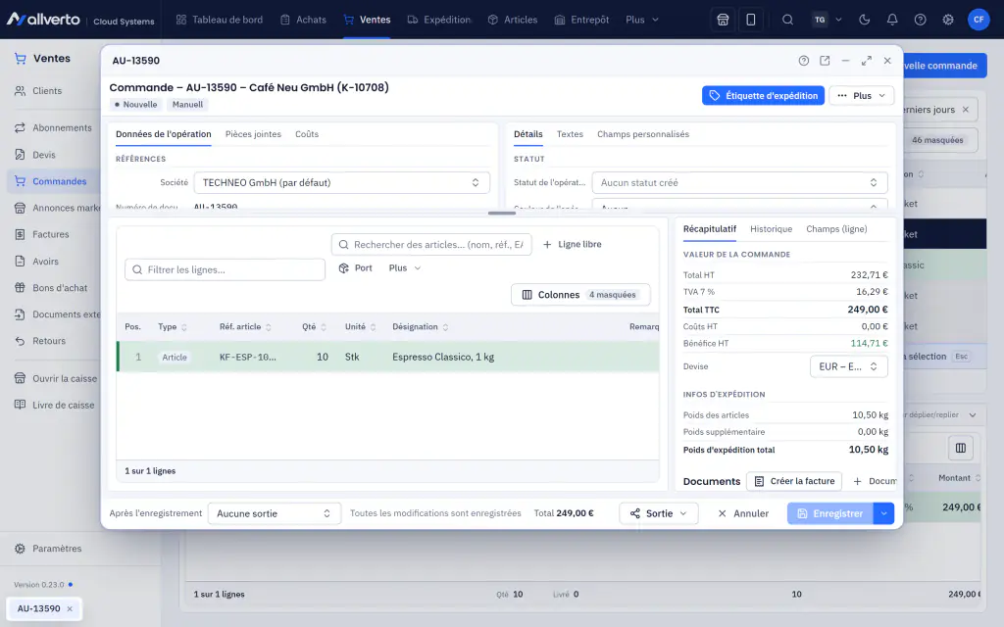Open help question mark in top bar
Image resolution: width=1004 pixels, height=627 pixels.
(920, 20)
